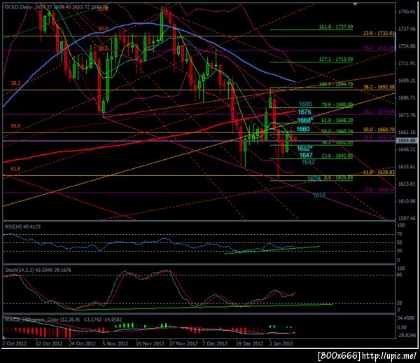
Task: Click the 5 Nov 2012 date label
Action: (x=115, y=343)
